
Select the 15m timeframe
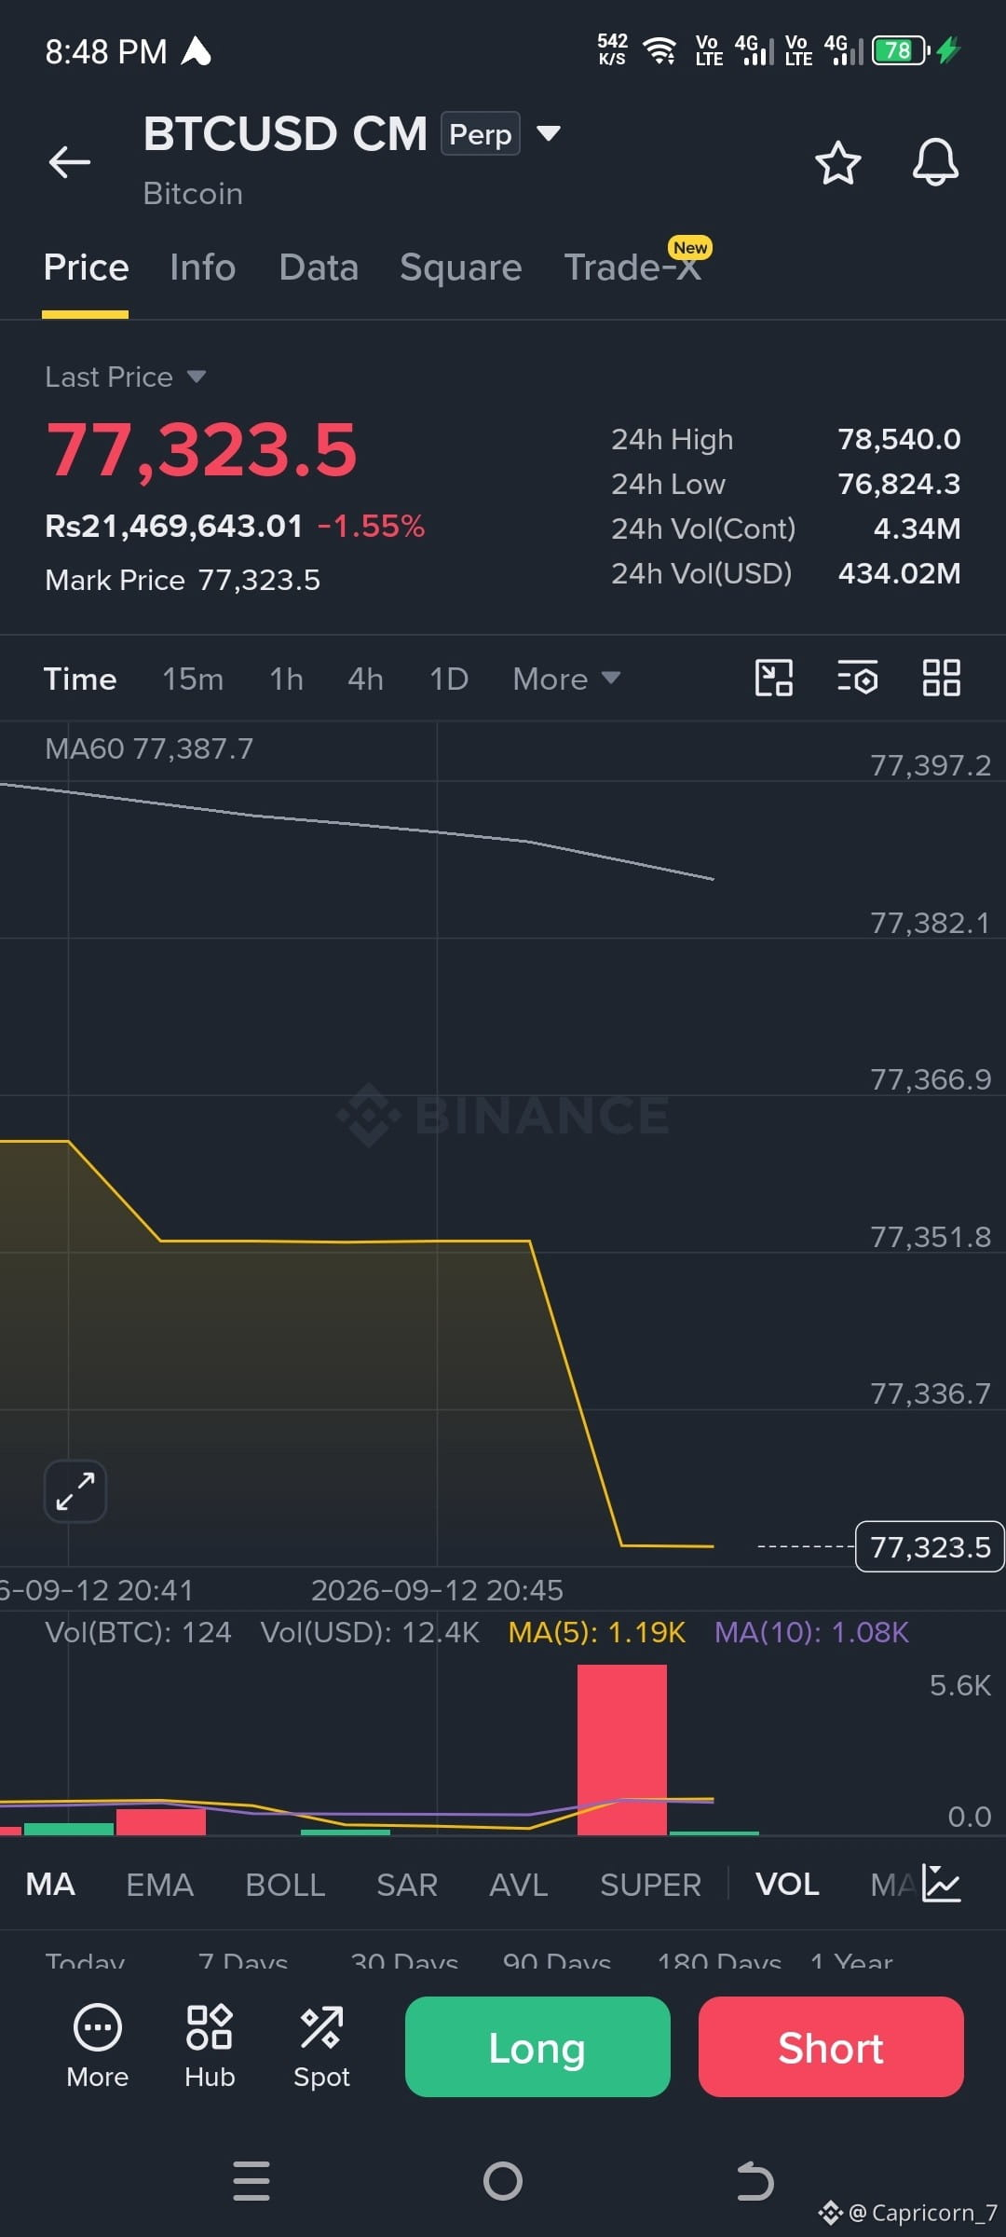(x=193, y=679)
